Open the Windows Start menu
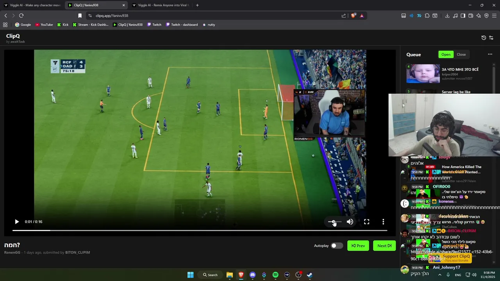500x281 pixels. 190,275
